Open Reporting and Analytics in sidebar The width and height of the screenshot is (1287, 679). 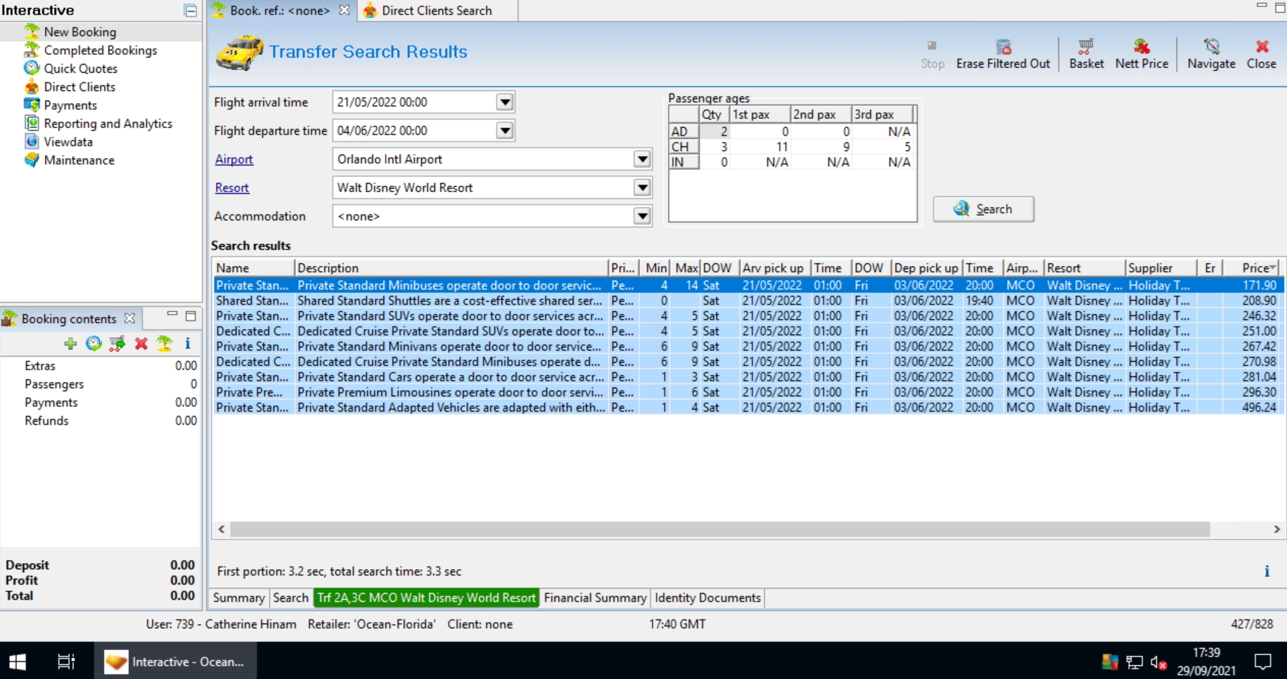coord(108,123)
